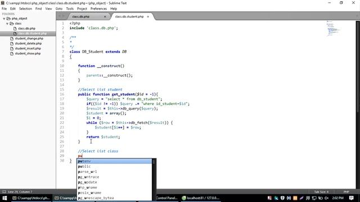The width and height of the screenshot is (360, 202).
Task: Open the Project menu
Action: 82,9
